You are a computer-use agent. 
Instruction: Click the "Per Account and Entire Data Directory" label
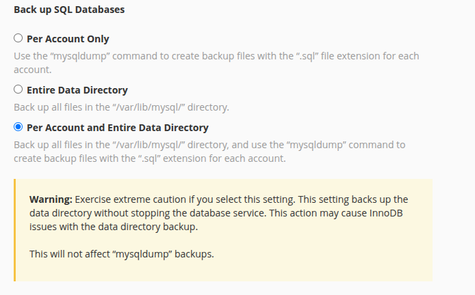[118, 128]
